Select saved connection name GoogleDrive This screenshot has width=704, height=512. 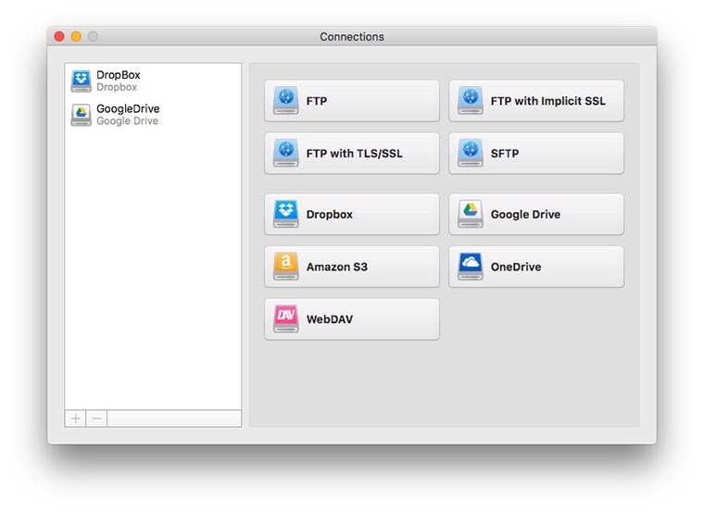pyautogui.click(x=128, y=108)
